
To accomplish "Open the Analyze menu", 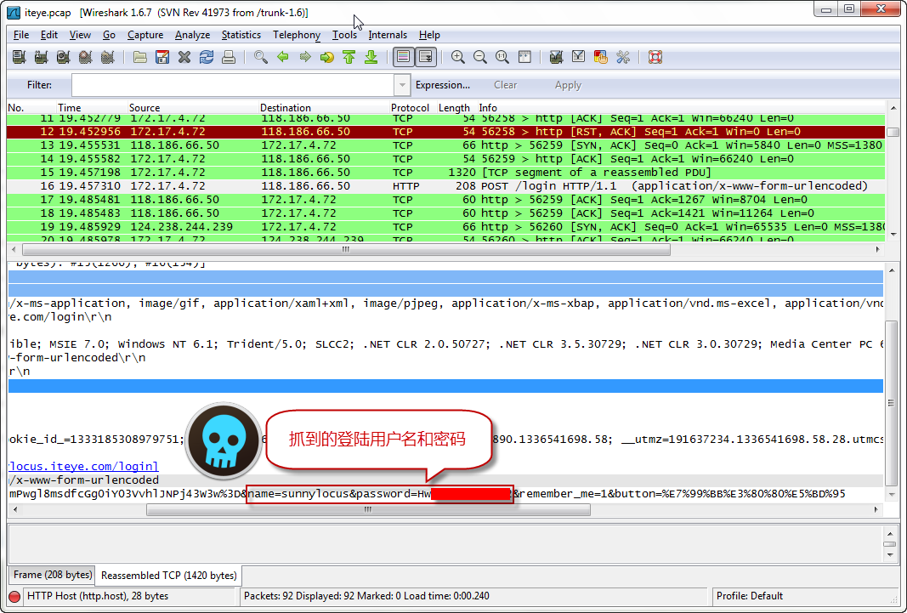I will (x=192, y=35).
